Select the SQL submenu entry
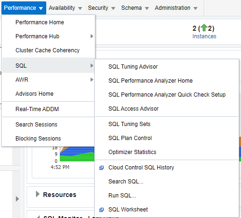The width and height of the screenshot is (241, 218). tap(48, 66)
